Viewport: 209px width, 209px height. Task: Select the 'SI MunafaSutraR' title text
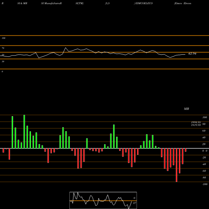pyautogui.click(x=51, y=3)
